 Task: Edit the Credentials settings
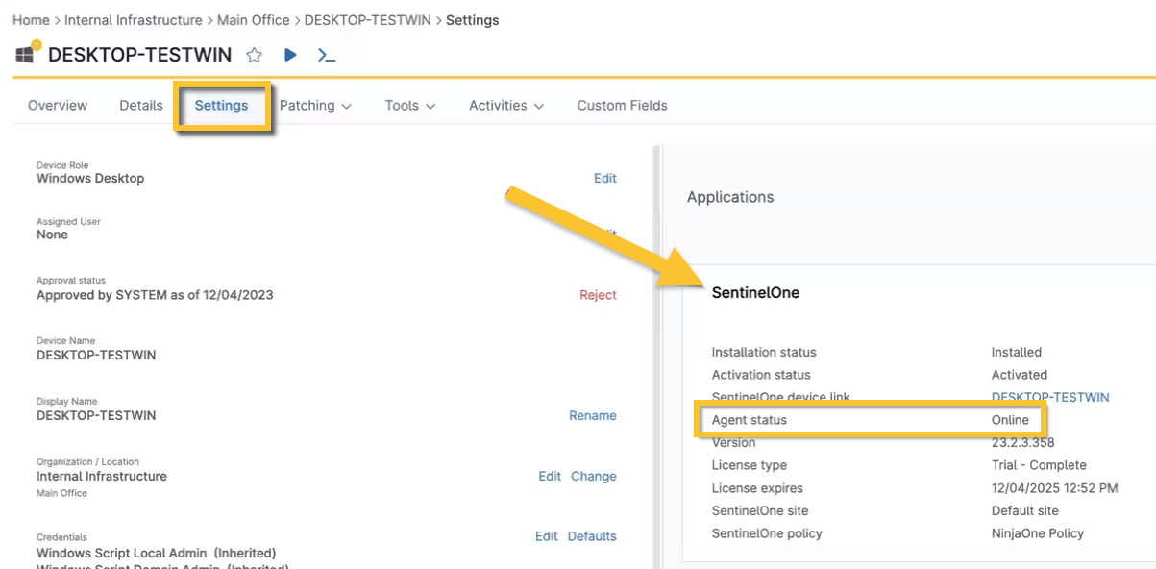coord(546,535)
